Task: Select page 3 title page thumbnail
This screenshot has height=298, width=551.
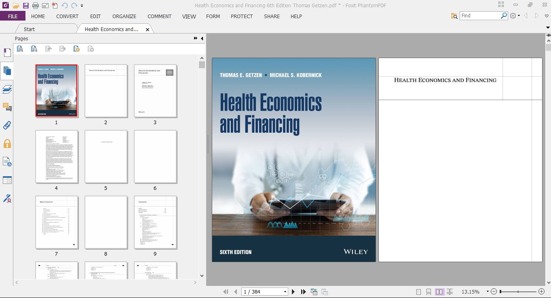Action: (x=155, y=91)
